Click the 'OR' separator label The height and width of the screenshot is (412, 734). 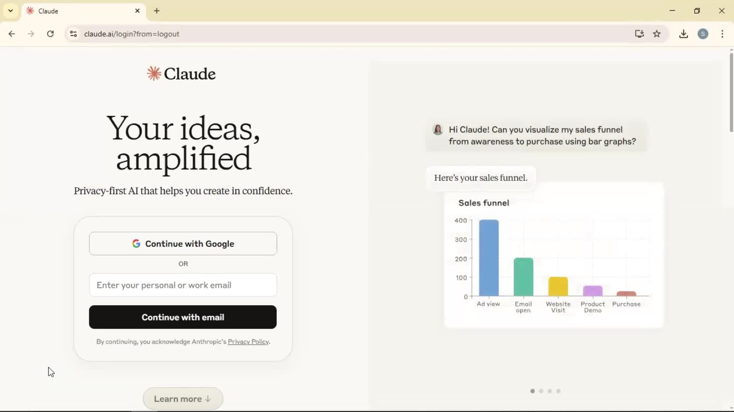click(x=183, y=264)
